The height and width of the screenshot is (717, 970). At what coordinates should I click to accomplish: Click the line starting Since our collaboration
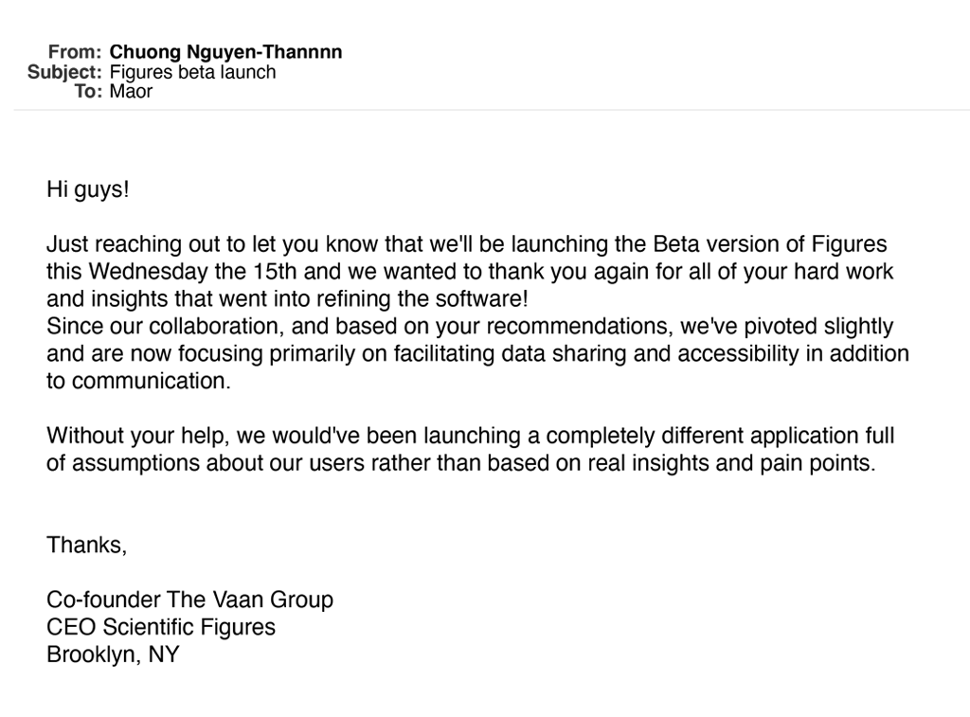coord(470,326)
